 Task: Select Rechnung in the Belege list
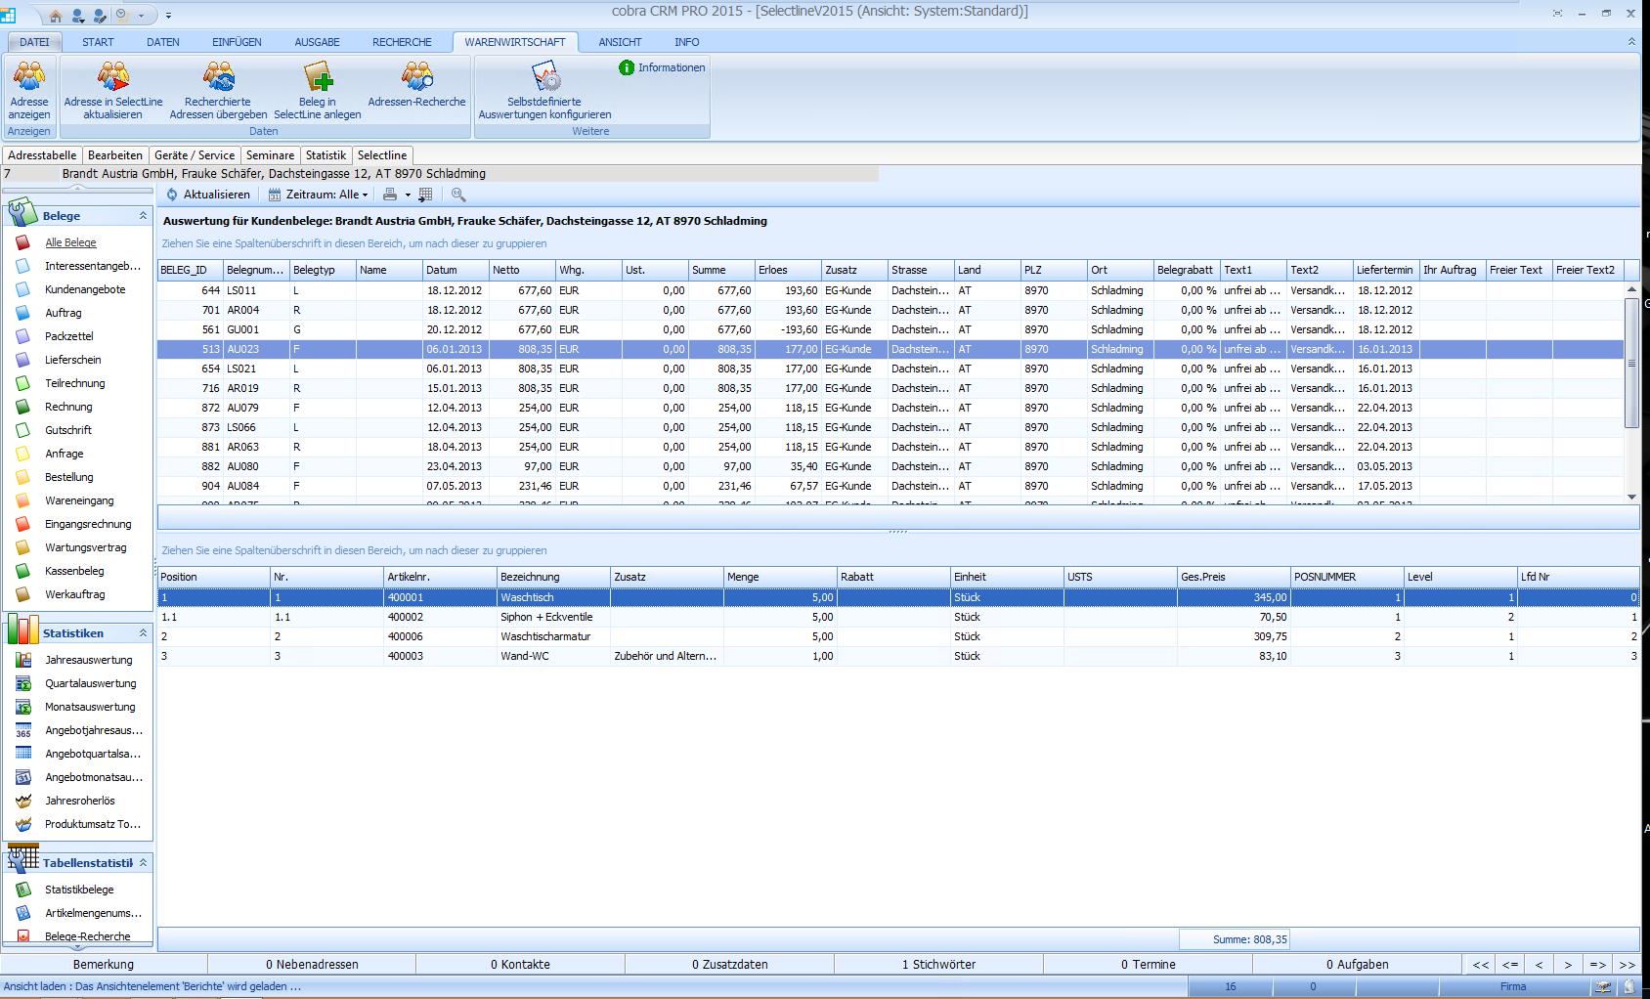pyautogui.click(x=68, y=407)
